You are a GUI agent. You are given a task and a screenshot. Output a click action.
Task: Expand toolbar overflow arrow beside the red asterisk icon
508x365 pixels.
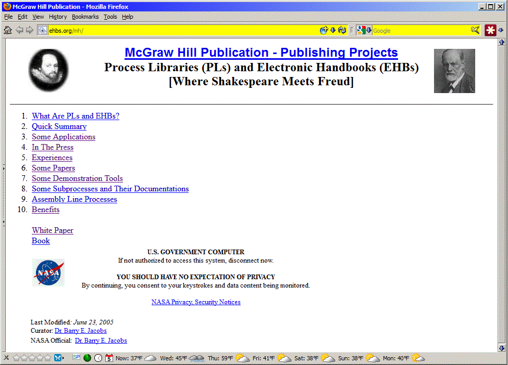coord(501,30)
